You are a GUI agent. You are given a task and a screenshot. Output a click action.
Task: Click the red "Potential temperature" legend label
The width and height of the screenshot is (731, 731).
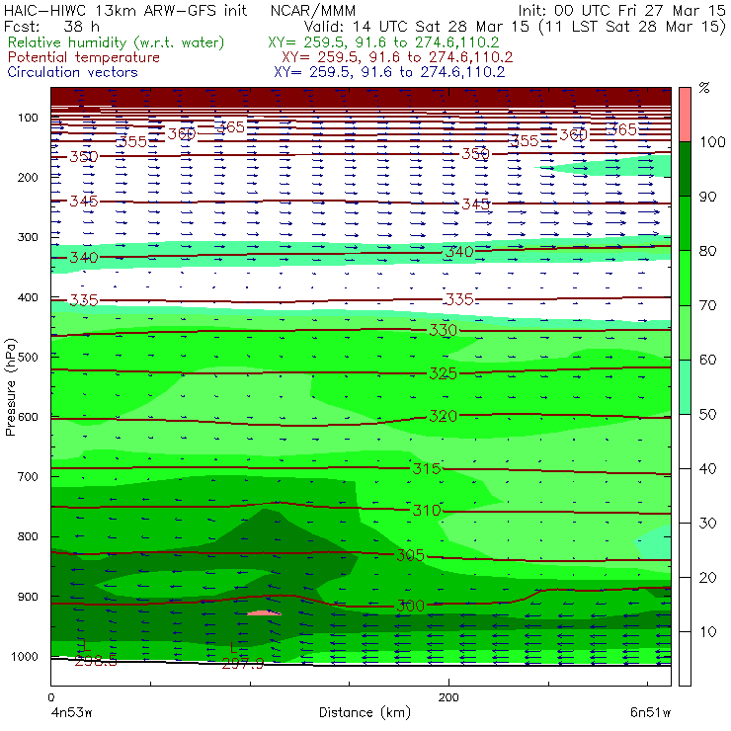tap(84, 57)
